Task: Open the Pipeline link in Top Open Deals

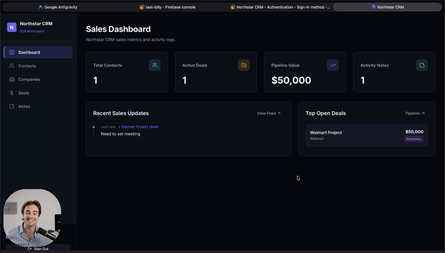Action: [x=415, y=113]
